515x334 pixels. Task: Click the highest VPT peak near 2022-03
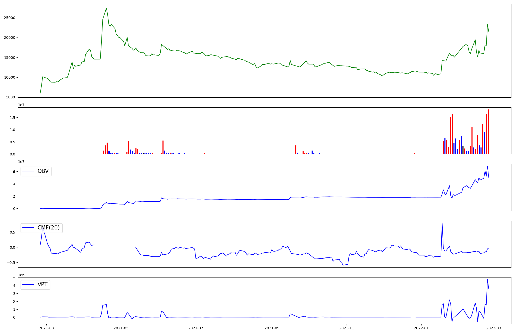487,280
